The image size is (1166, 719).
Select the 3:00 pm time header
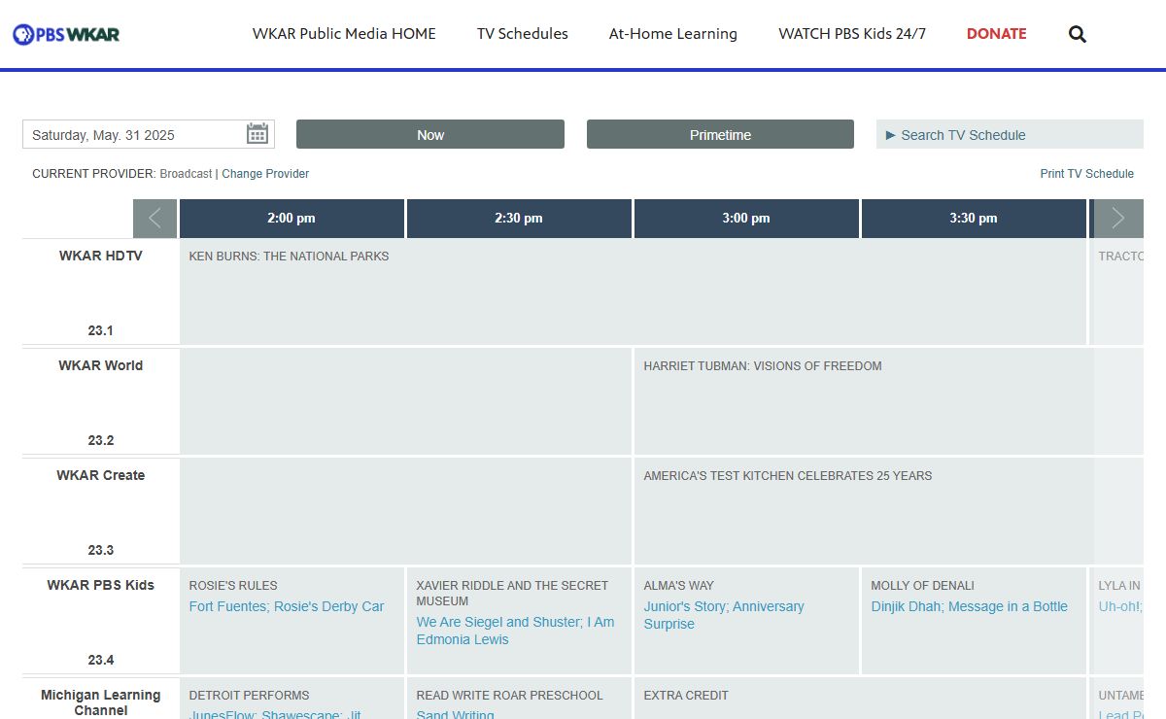[746, 219]
